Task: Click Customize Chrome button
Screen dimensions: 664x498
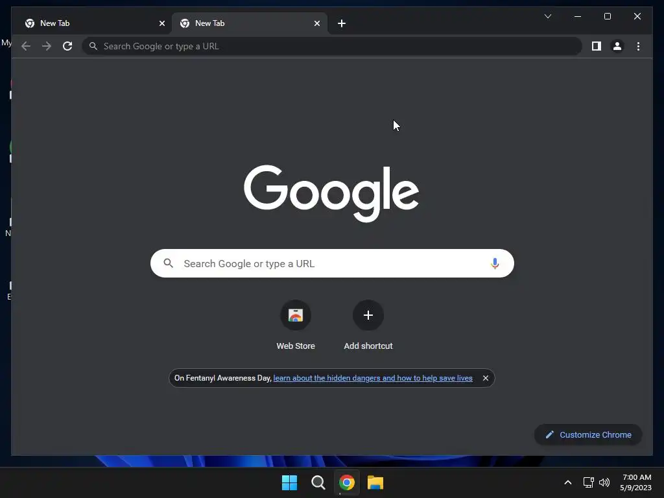Action: point(588,435)
